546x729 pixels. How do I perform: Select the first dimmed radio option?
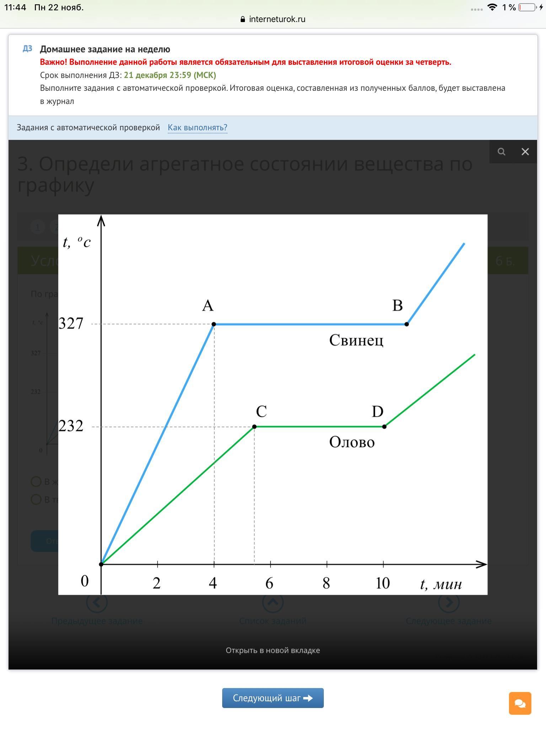click(x=36, y=482)
